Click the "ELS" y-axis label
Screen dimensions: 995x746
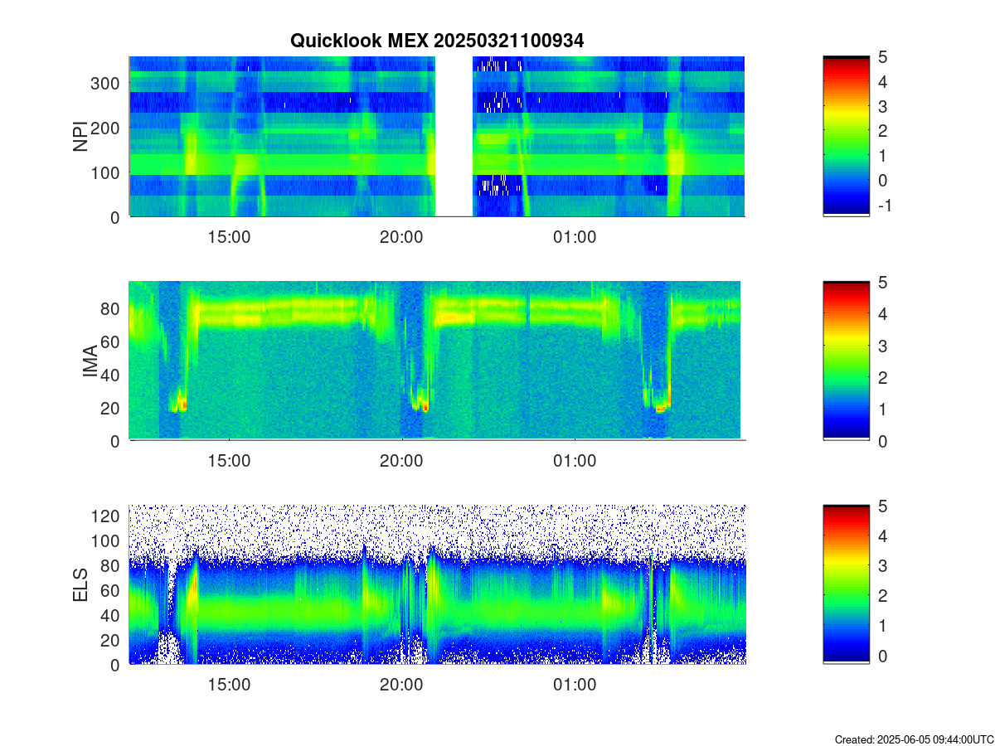click(x=80, y=584)
